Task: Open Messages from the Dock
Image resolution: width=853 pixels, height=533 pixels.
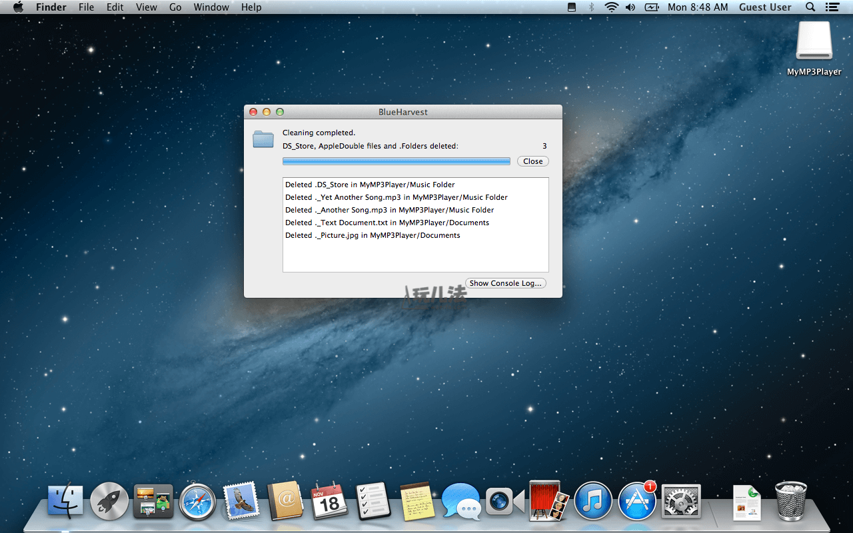Action: [x=461, y=502]
